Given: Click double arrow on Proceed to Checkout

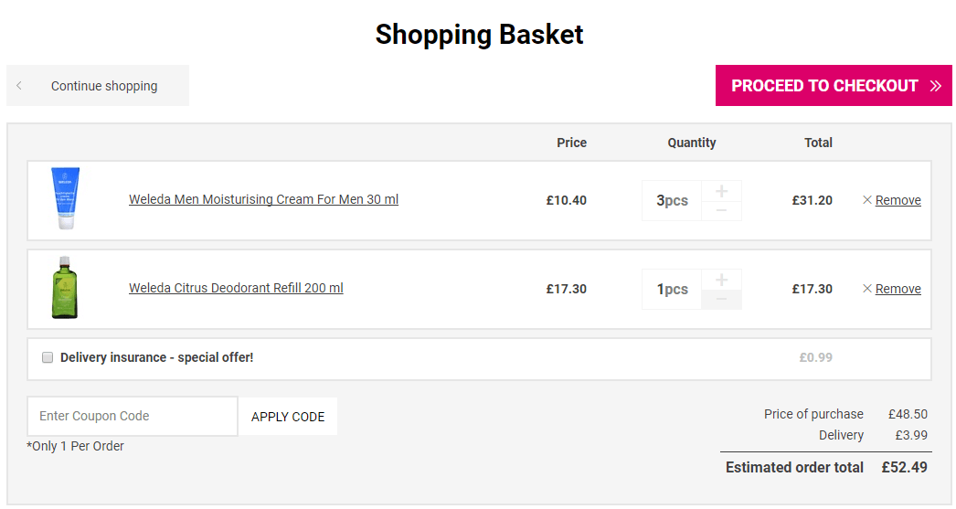Looking at the screenshot, I should [x=936, y=86].
